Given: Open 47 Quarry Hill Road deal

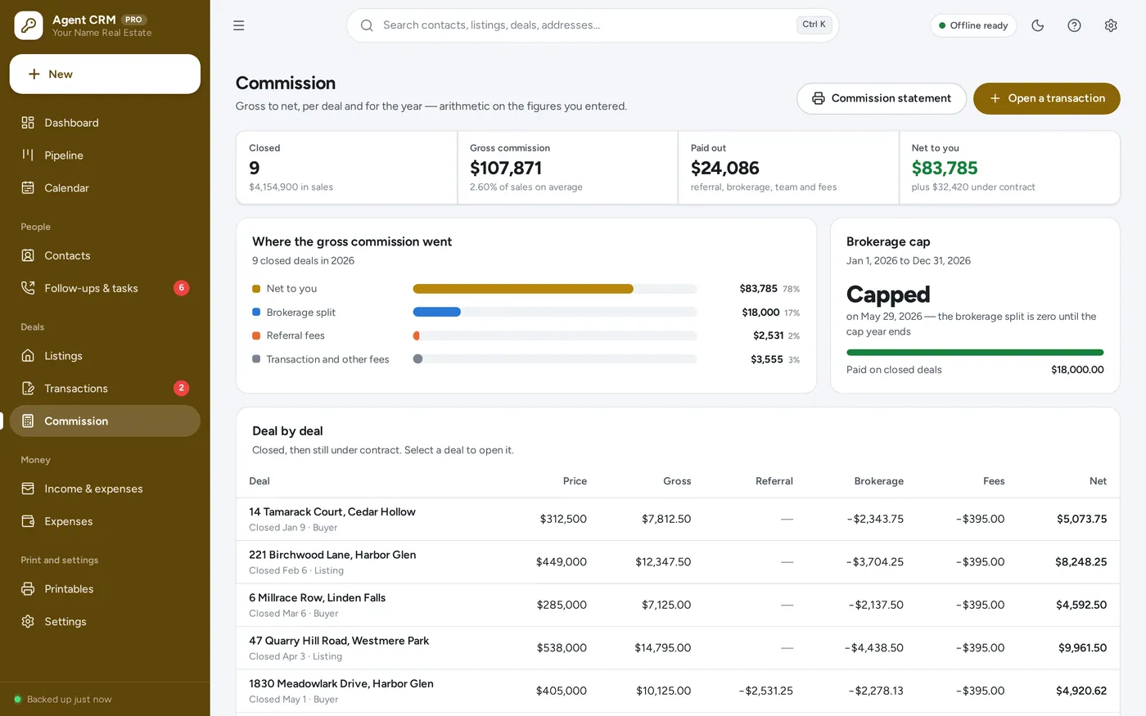Looking at the screenshot, I should (x=678, y=648).
